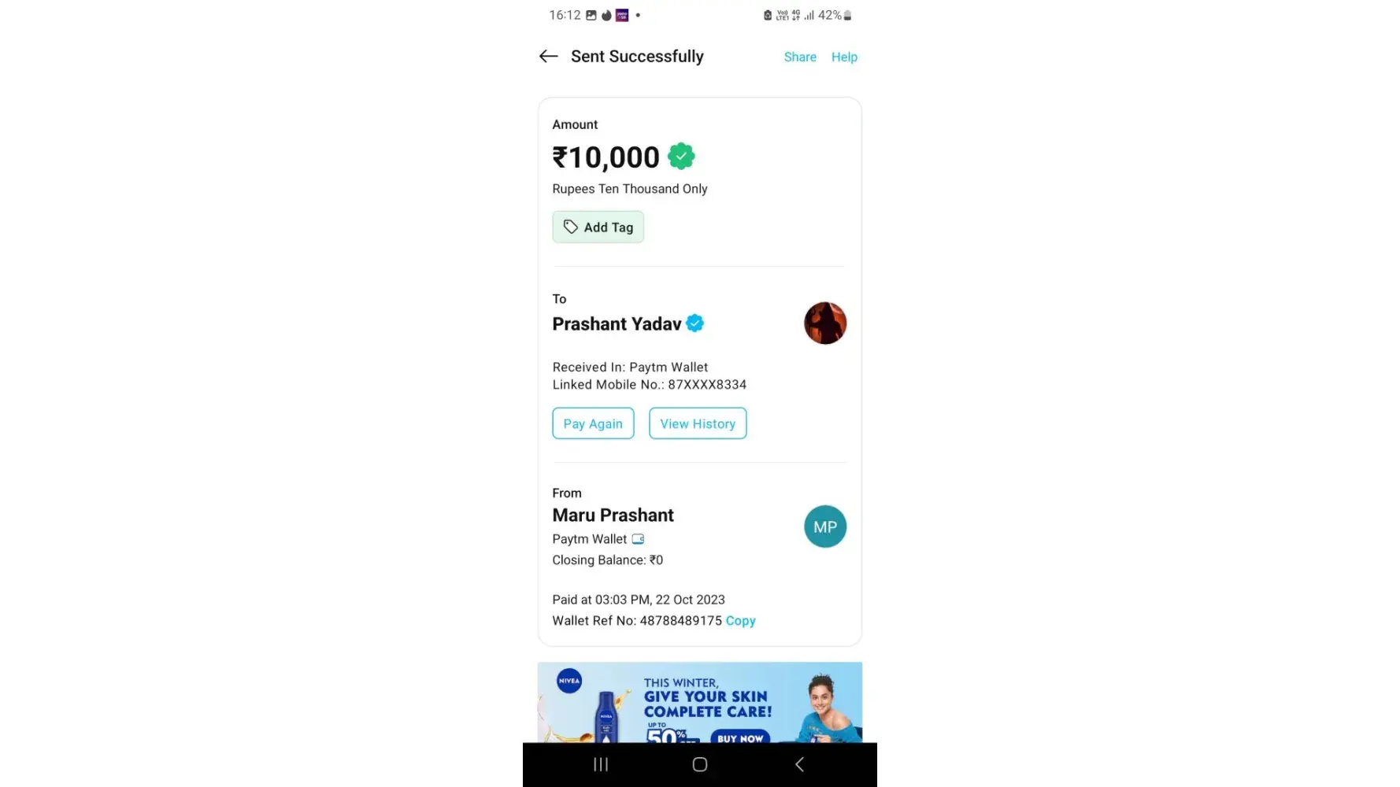Share the payment receipt

tap(800, 57)
